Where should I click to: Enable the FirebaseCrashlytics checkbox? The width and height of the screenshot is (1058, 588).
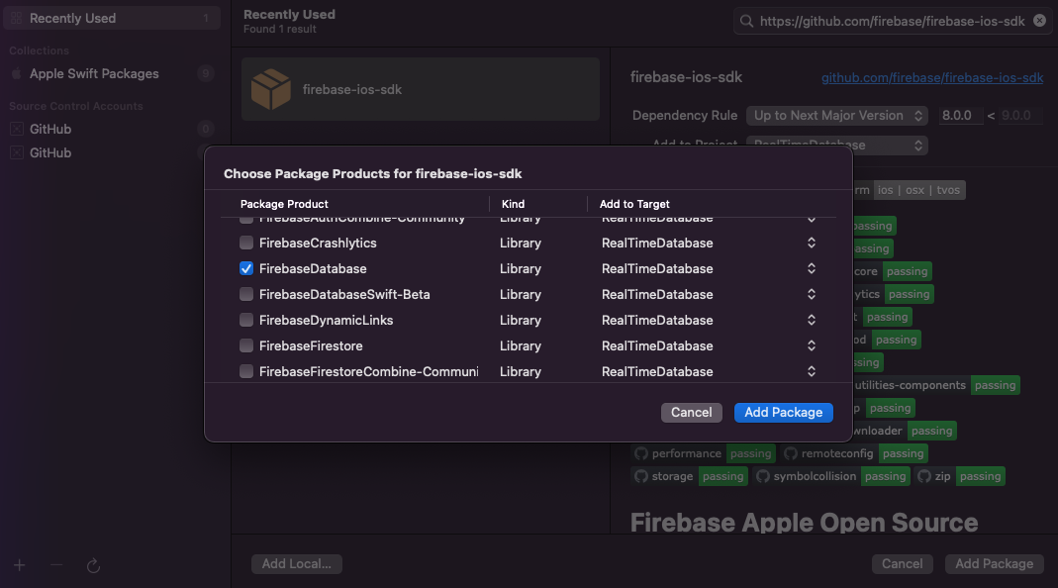click(x=246, y=243)
